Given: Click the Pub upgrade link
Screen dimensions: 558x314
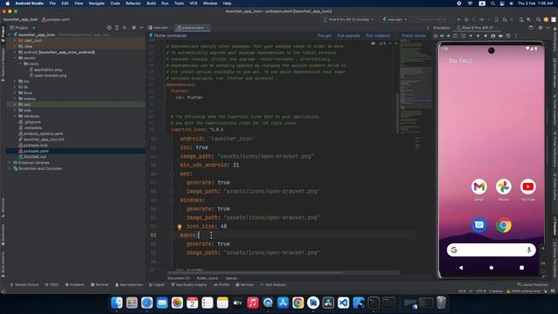Looking at the screenshot, I should click(349, 36).
